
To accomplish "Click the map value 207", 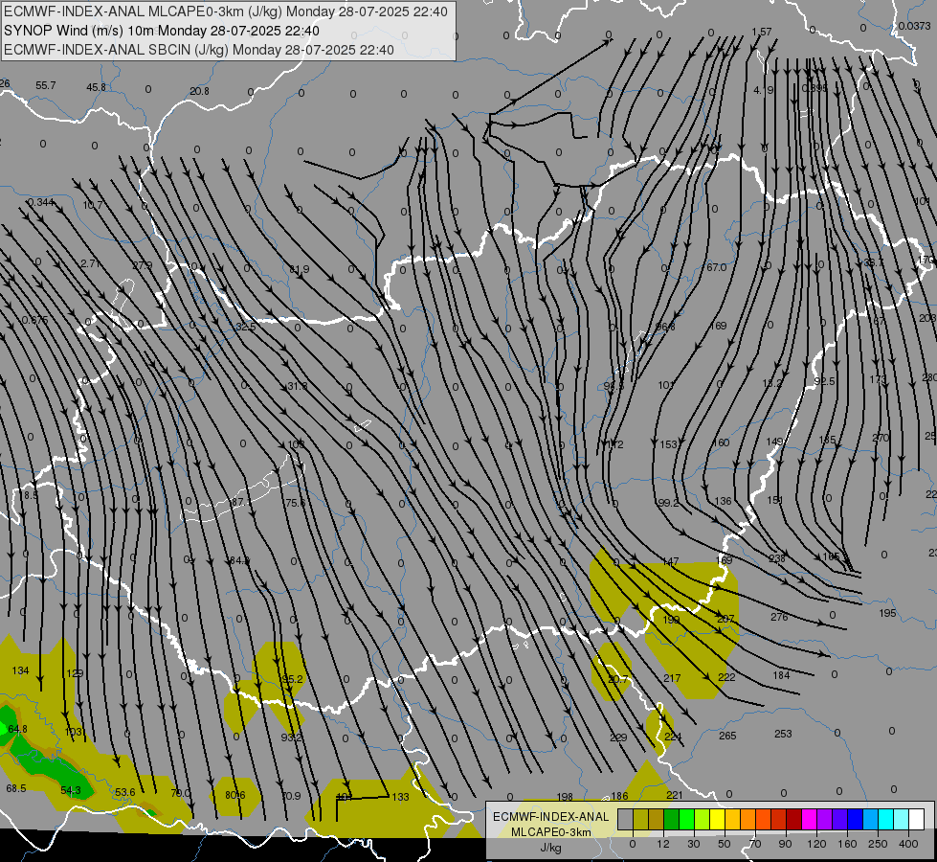I will point(725,619).
